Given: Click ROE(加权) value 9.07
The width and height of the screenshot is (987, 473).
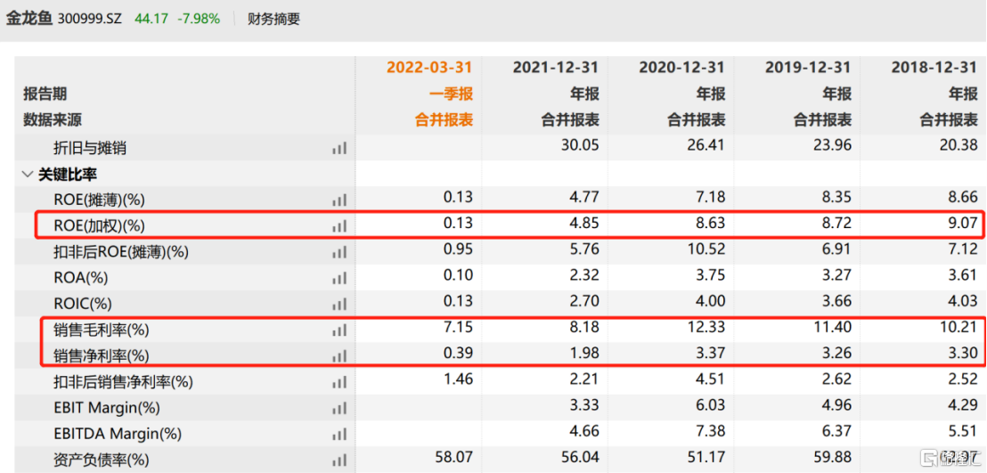Looking at the screenshot, I should 965,224.
